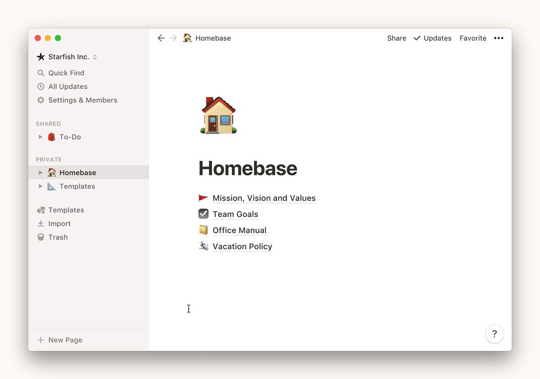The height and width of the screenshot is (379, 540).
Task: Click the Settings & Members gear icon
Action: [41, 100]
